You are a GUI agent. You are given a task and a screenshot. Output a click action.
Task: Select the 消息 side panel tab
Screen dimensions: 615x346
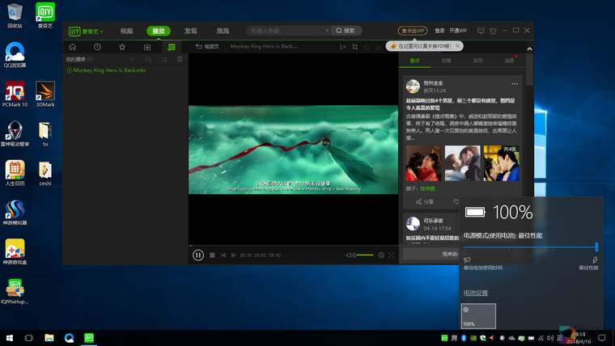[509, 61]
